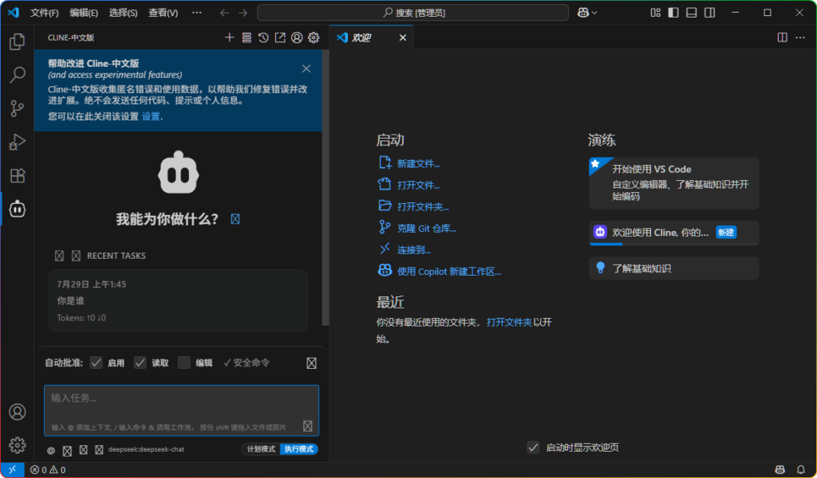Open Cline MCP servers icon
Screen dimensions: 817x478
(247, 37)
